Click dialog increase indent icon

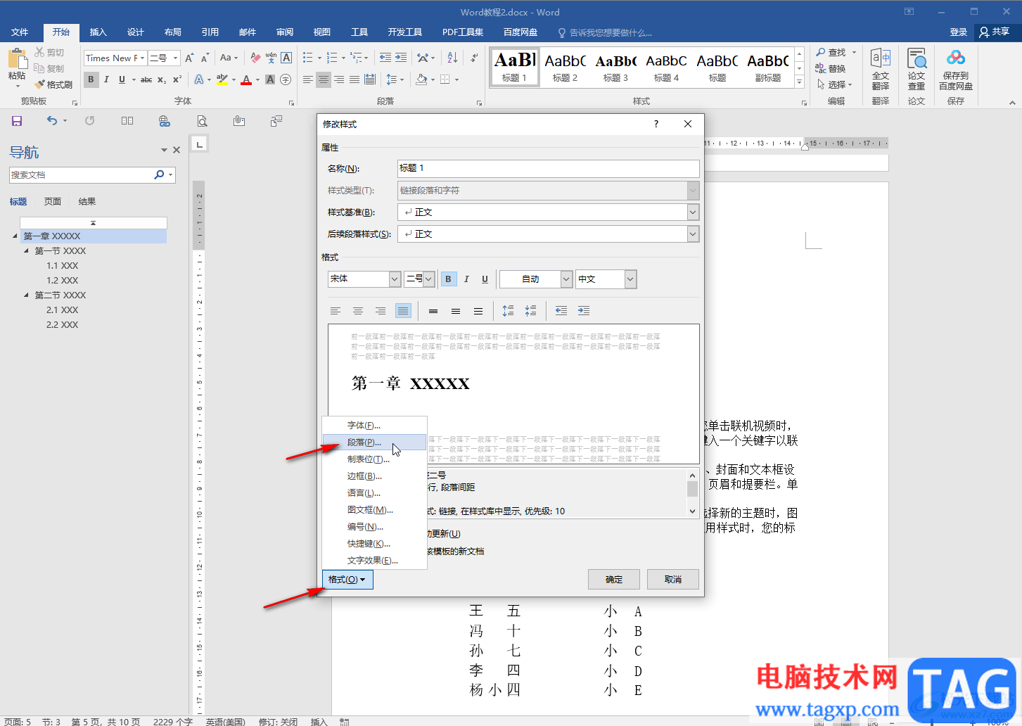click(584, 310)
